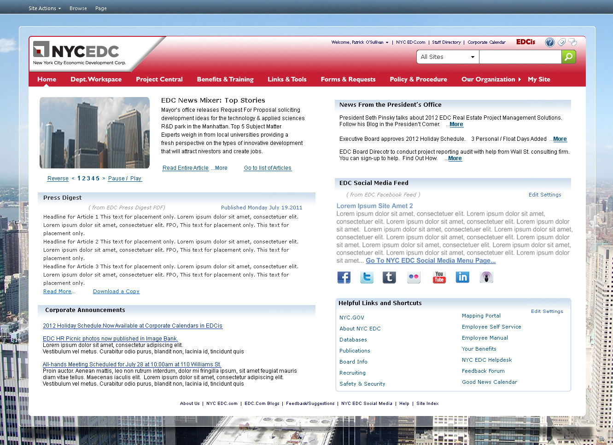Viewport: 613px width, 445px height.
Task: Click More link after President's Corner blog
Action: [x=456, y=124]
